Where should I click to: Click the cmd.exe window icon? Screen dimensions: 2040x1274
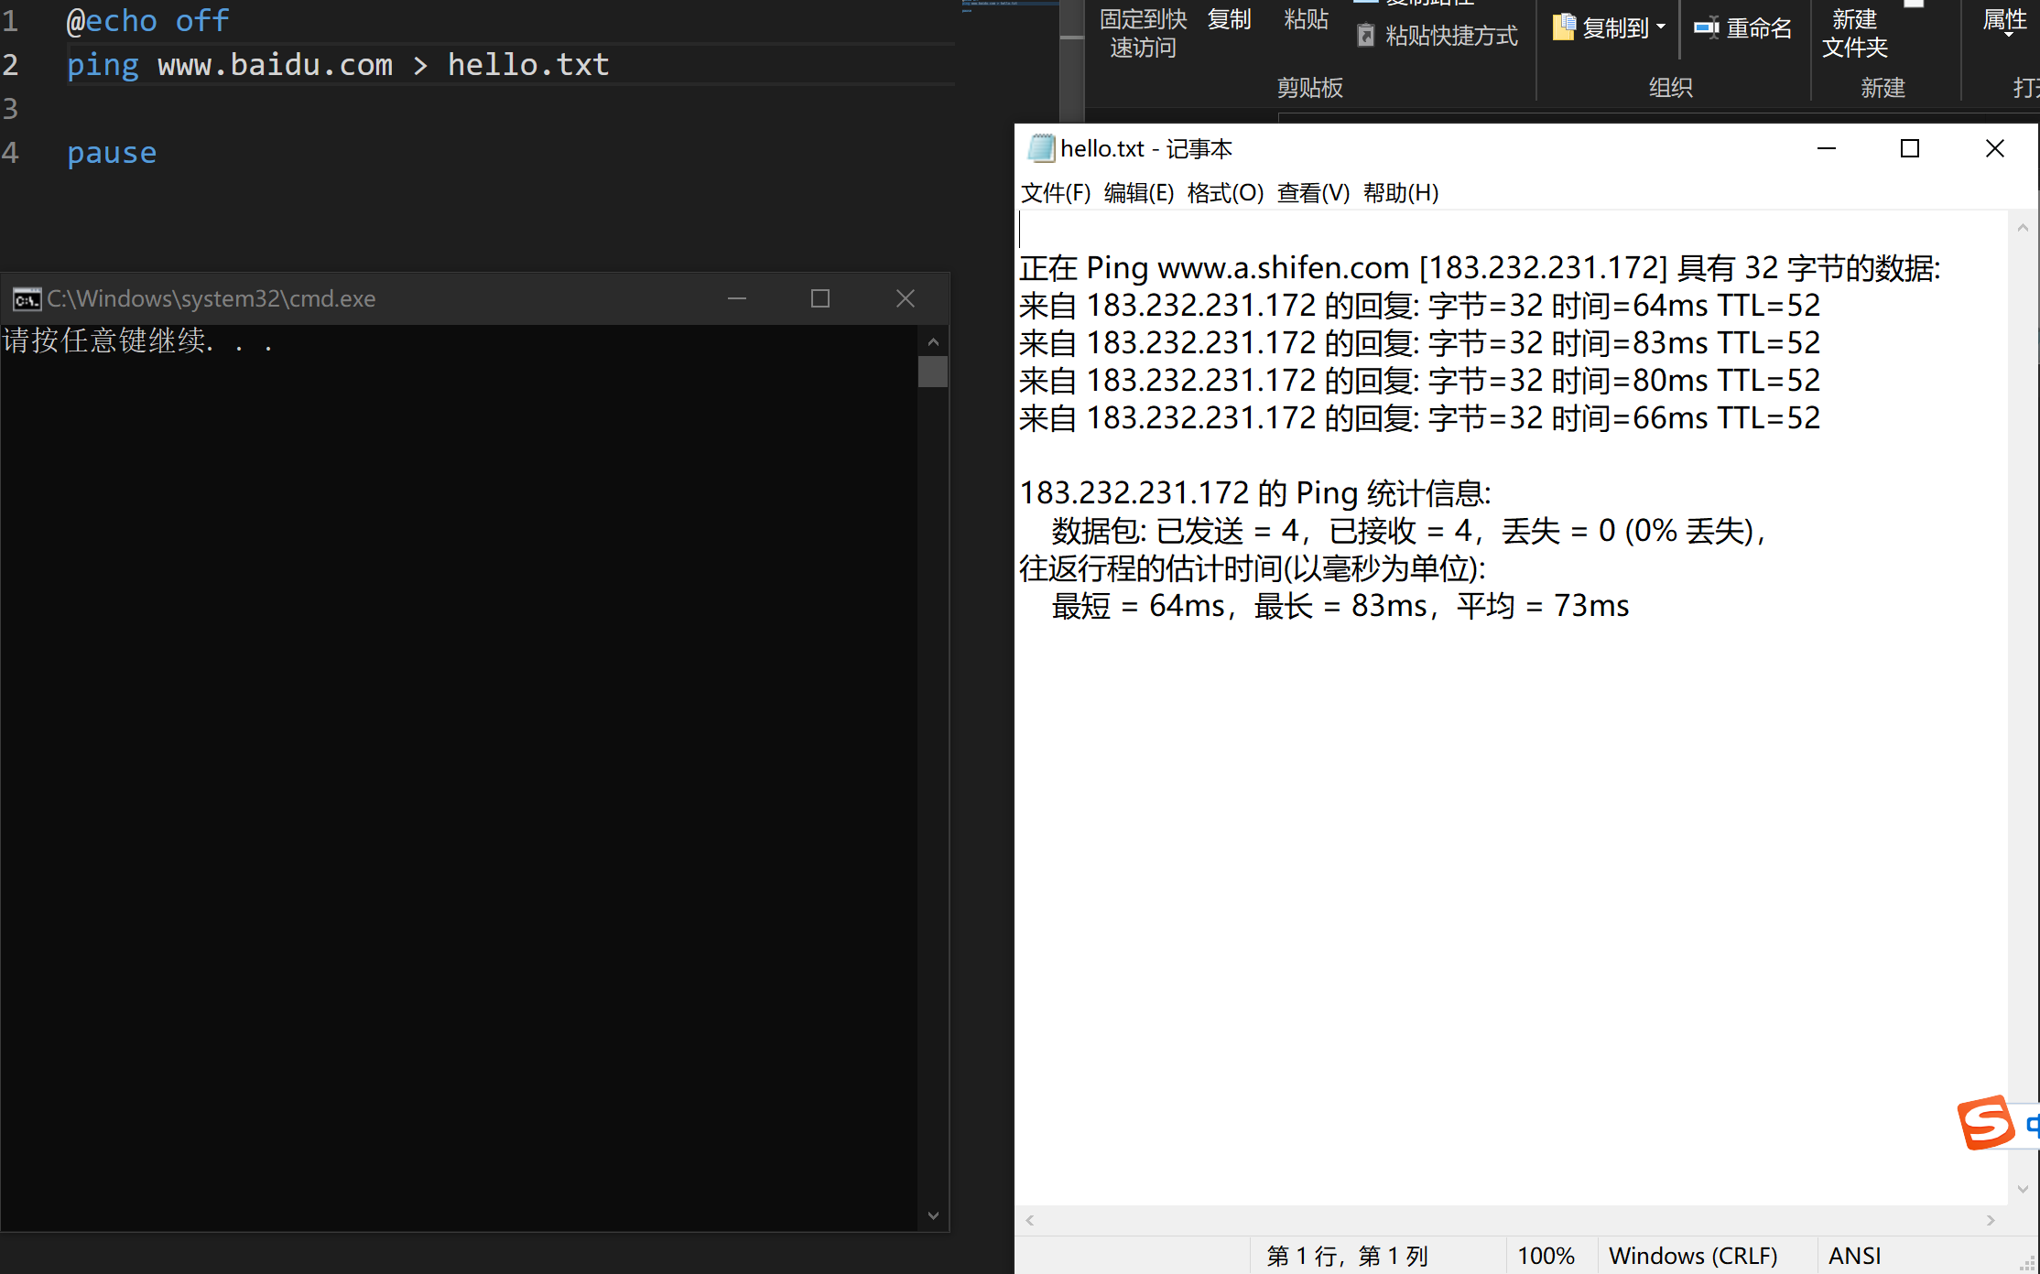tap(26, 299)
